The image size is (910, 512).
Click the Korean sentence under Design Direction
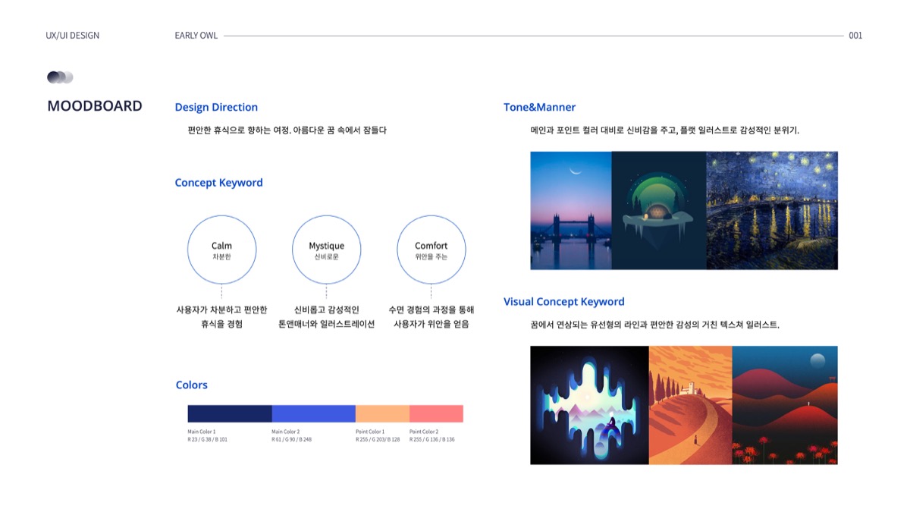tap(287, 130)
